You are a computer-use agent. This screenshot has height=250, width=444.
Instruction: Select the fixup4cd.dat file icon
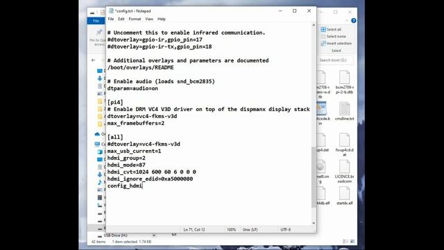[344, 145]
